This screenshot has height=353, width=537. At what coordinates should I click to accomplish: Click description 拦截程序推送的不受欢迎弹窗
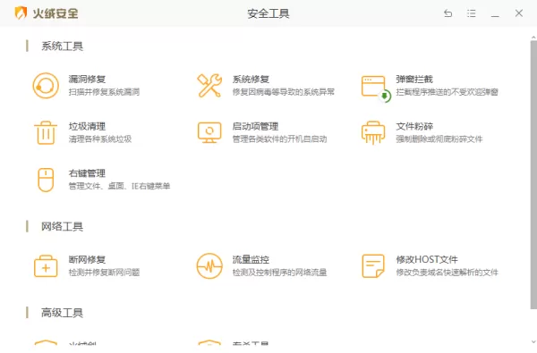coord(447,92)
